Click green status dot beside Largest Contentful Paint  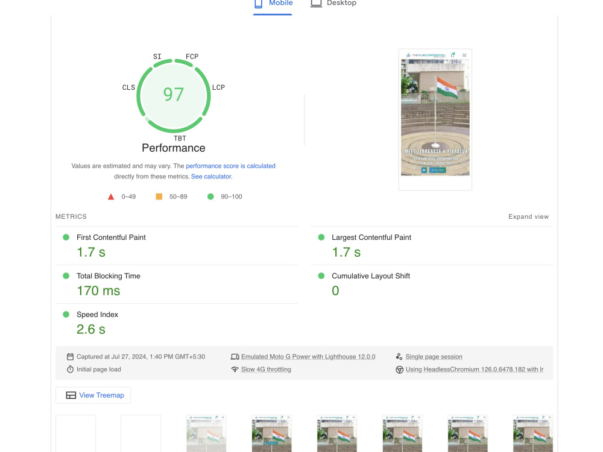point(321,237)
